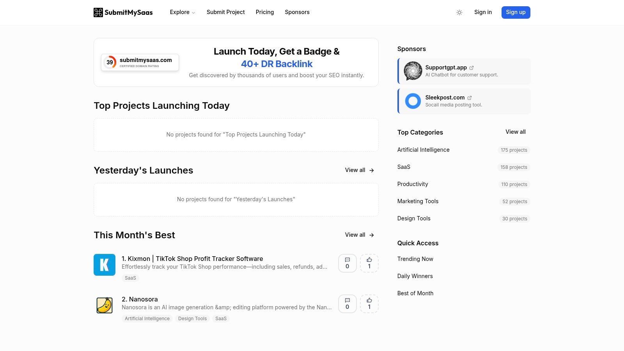
Task: Select Pricing in the navigation bar
Action: [265, 12]
